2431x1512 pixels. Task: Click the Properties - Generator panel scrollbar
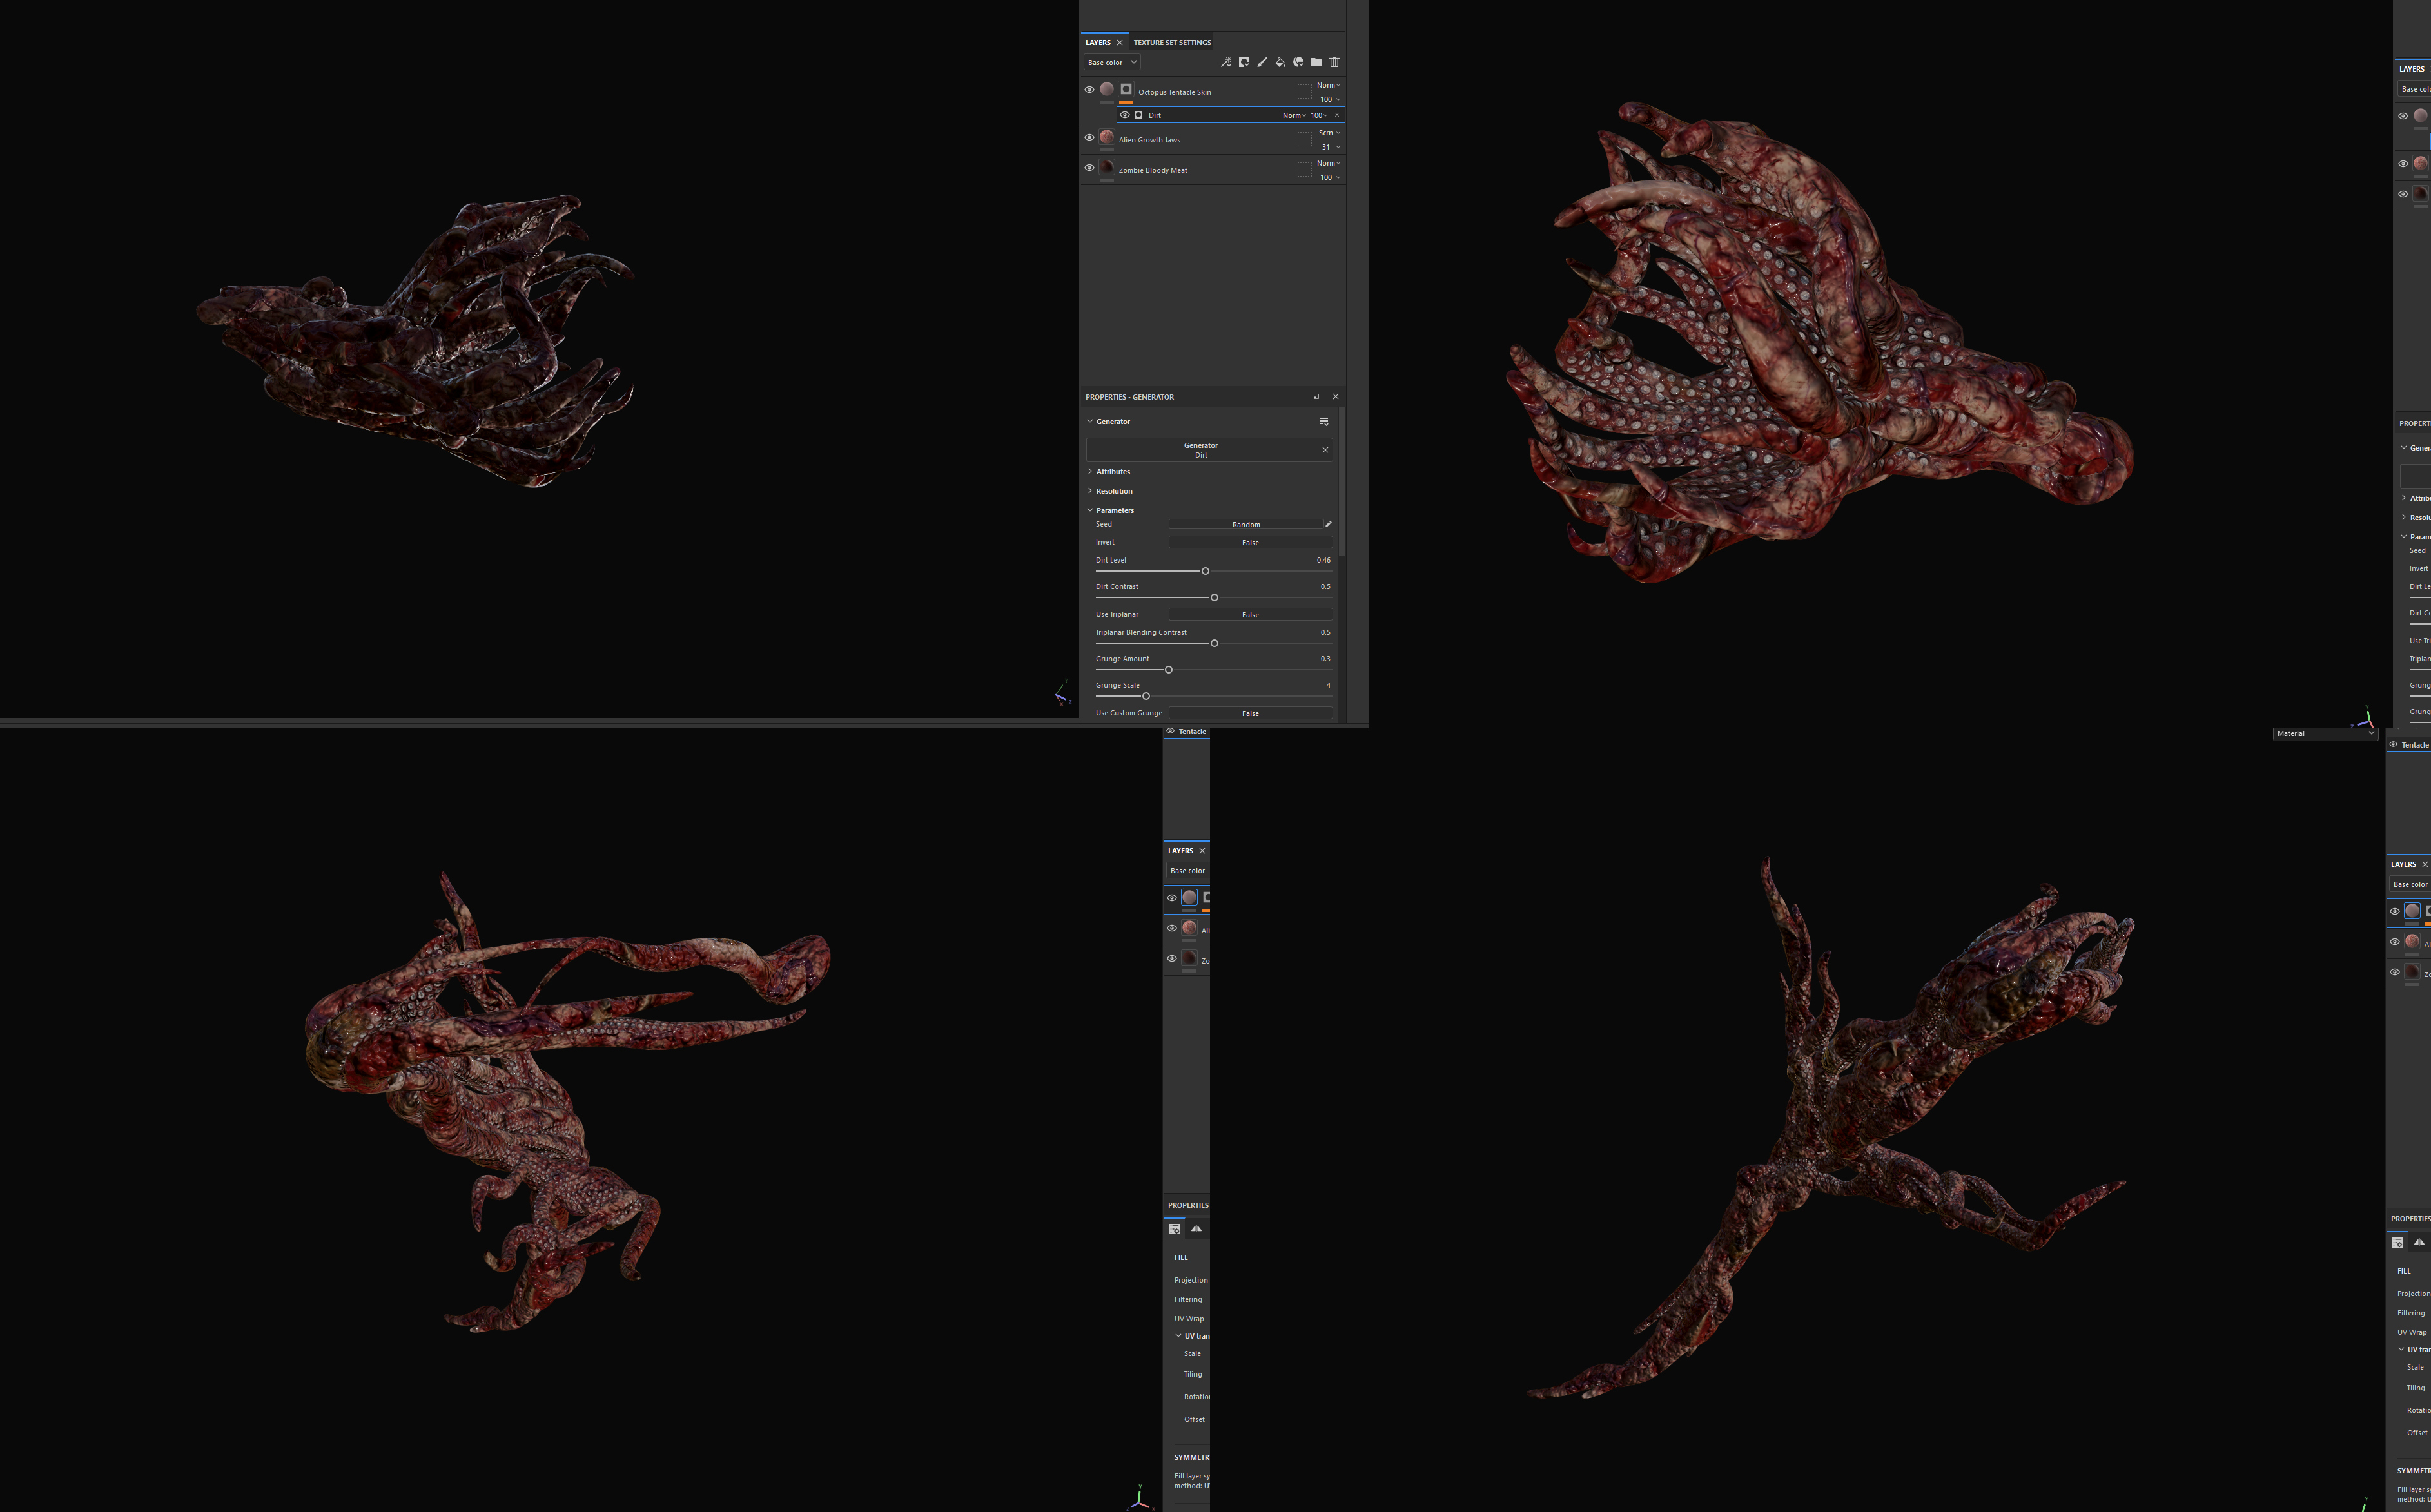click(x=1342, y=482)
